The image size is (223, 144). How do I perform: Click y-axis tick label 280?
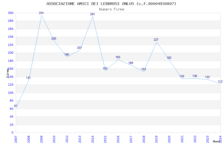click(x=11, y=21)
